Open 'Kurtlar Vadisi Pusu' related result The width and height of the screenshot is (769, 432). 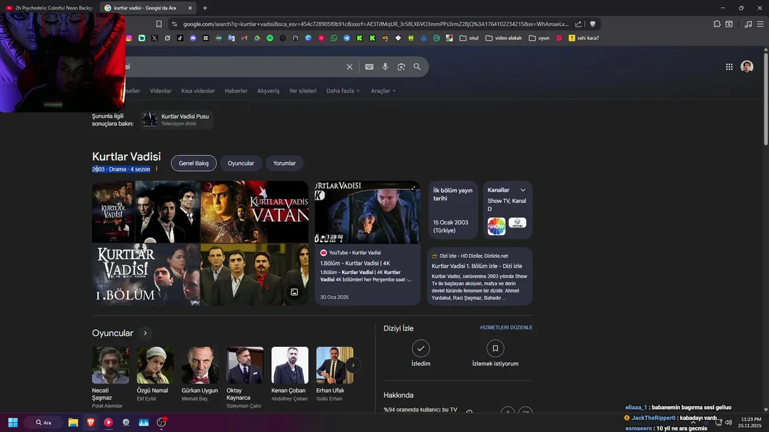click(177, 119)
